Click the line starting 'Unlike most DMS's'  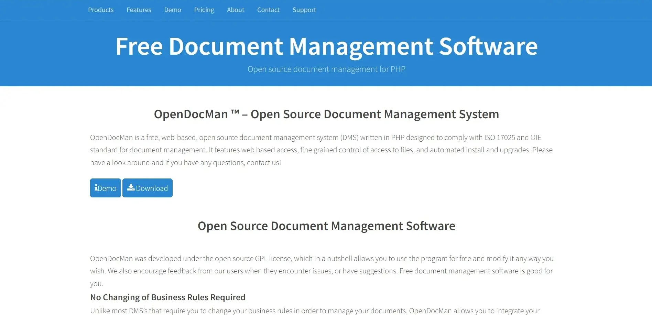click(x=315, y=311)
